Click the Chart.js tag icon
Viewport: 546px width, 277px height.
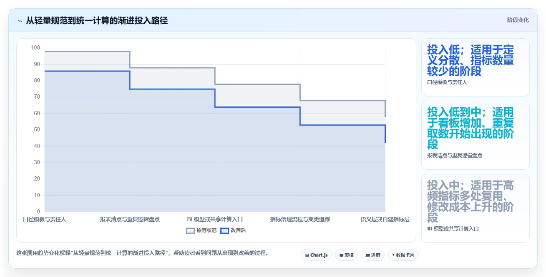(307, 255)
